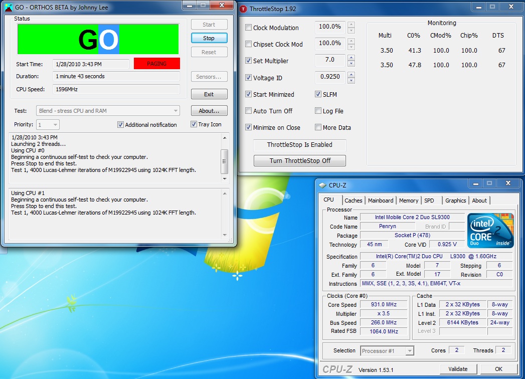Click scroll up arrow in CPU #1 log
This screenshot has width=525, height=379.
[224, 194]
